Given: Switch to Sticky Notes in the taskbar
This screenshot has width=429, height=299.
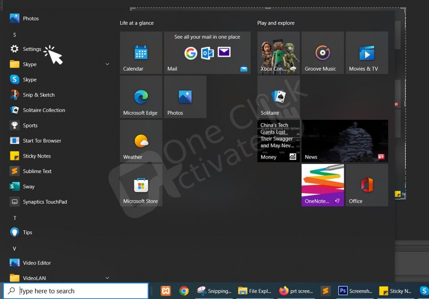Looking at the screenshot, I should [395, 291].
